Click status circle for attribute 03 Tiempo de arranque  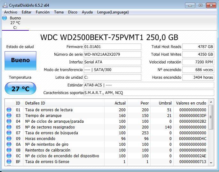(9, 115)
